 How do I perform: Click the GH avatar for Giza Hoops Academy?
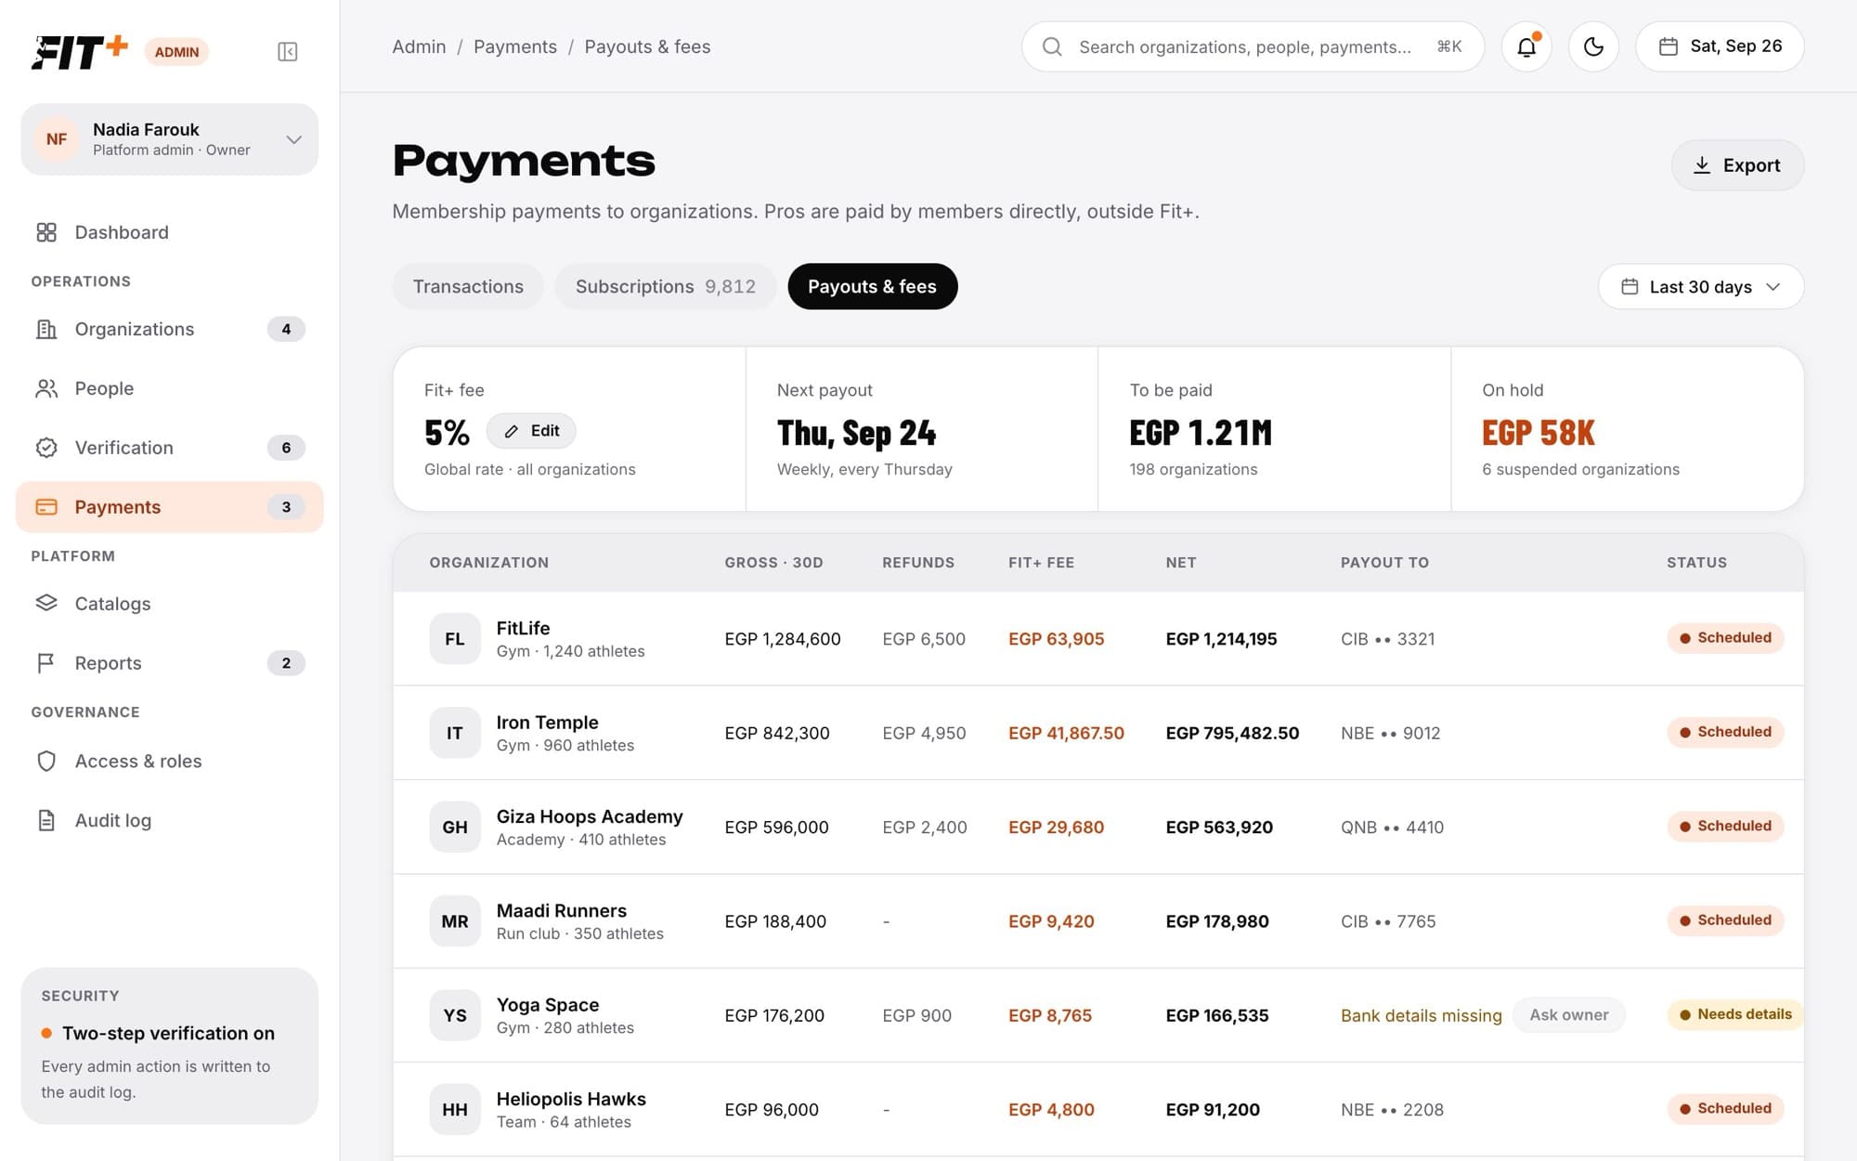click(x=455, y=827)
